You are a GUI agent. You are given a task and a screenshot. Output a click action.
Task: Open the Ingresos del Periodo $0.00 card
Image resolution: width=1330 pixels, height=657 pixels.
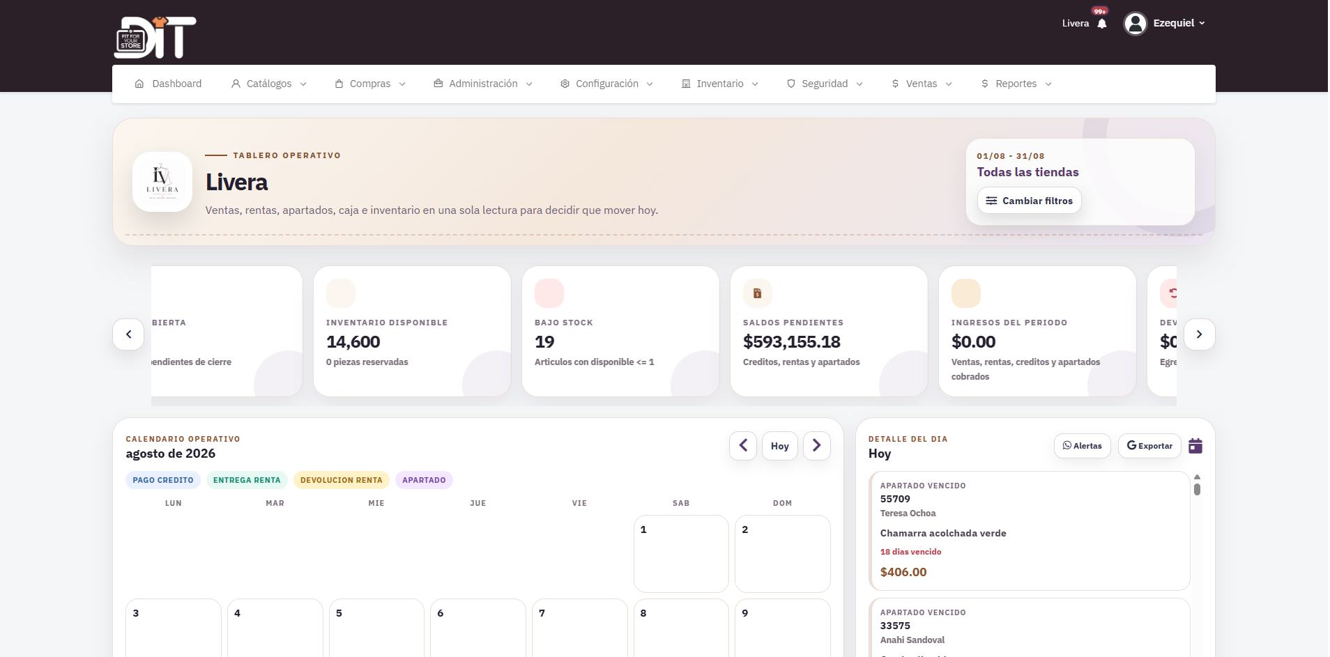pyautogui.click(x=1037, y=332)
